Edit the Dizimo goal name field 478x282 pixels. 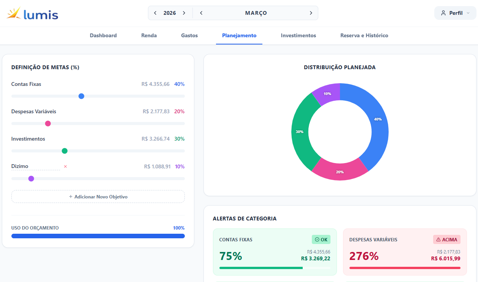[x=35, y=166]
